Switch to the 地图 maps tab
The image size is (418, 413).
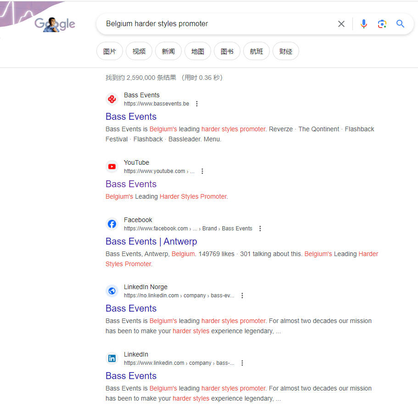[x=198, y=51]
